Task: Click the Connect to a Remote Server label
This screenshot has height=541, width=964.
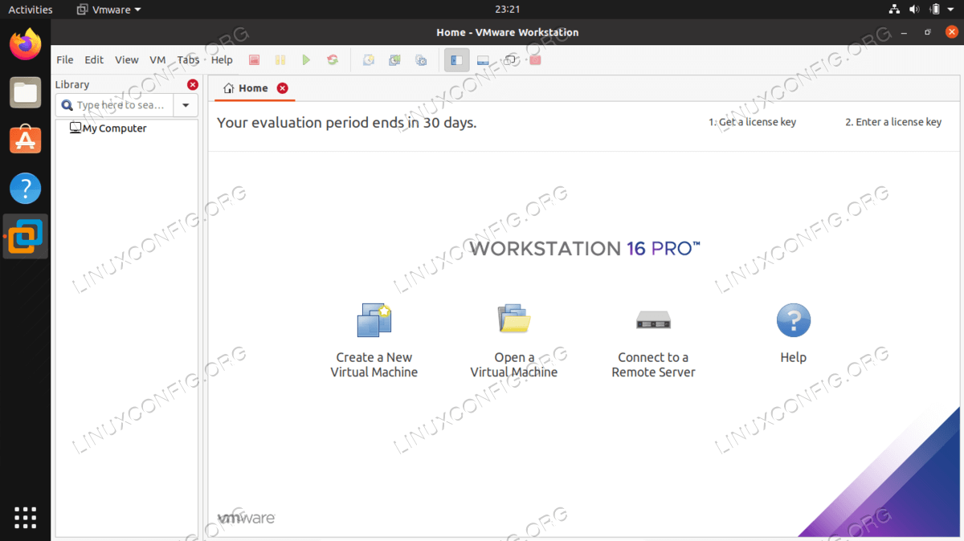Action: point(653,365)
